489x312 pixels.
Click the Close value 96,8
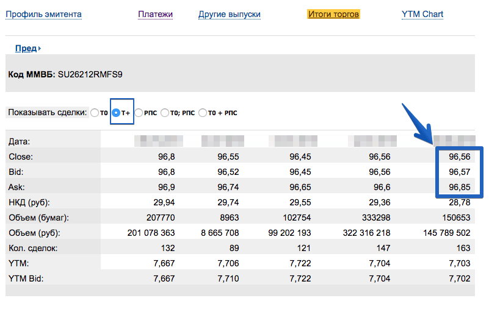167,157
